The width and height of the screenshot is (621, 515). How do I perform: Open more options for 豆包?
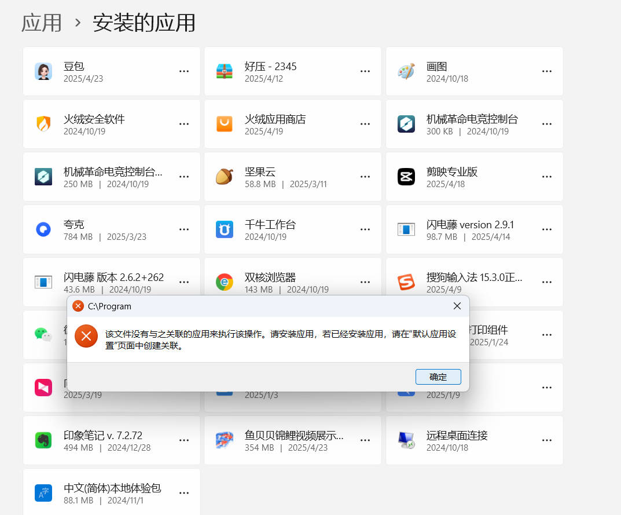[184, 71]
